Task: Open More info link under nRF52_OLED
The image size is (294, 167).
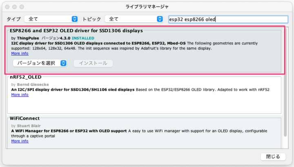Action: (20, 95)
